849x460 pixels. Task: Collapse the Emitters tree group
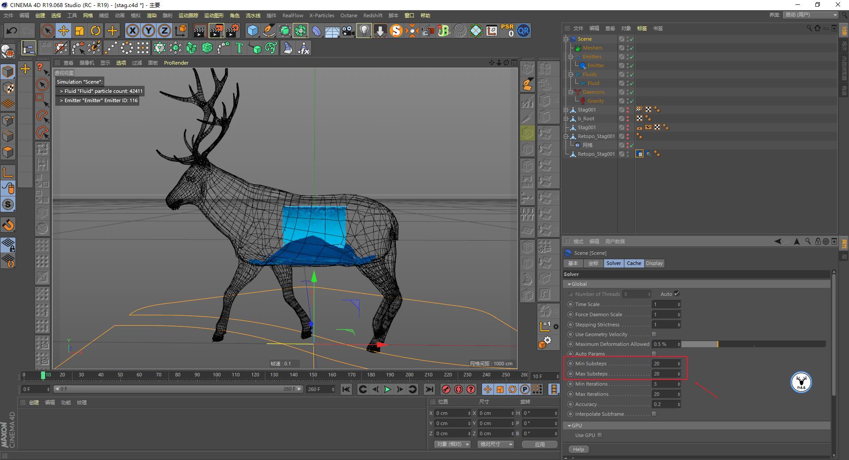point(571,57)
